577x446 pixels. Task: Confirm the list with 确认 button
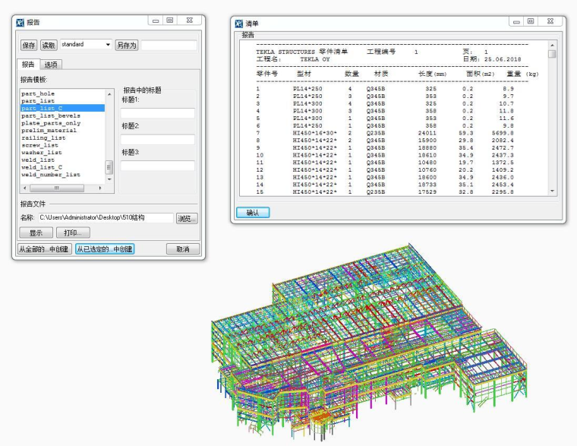point(253,213)
